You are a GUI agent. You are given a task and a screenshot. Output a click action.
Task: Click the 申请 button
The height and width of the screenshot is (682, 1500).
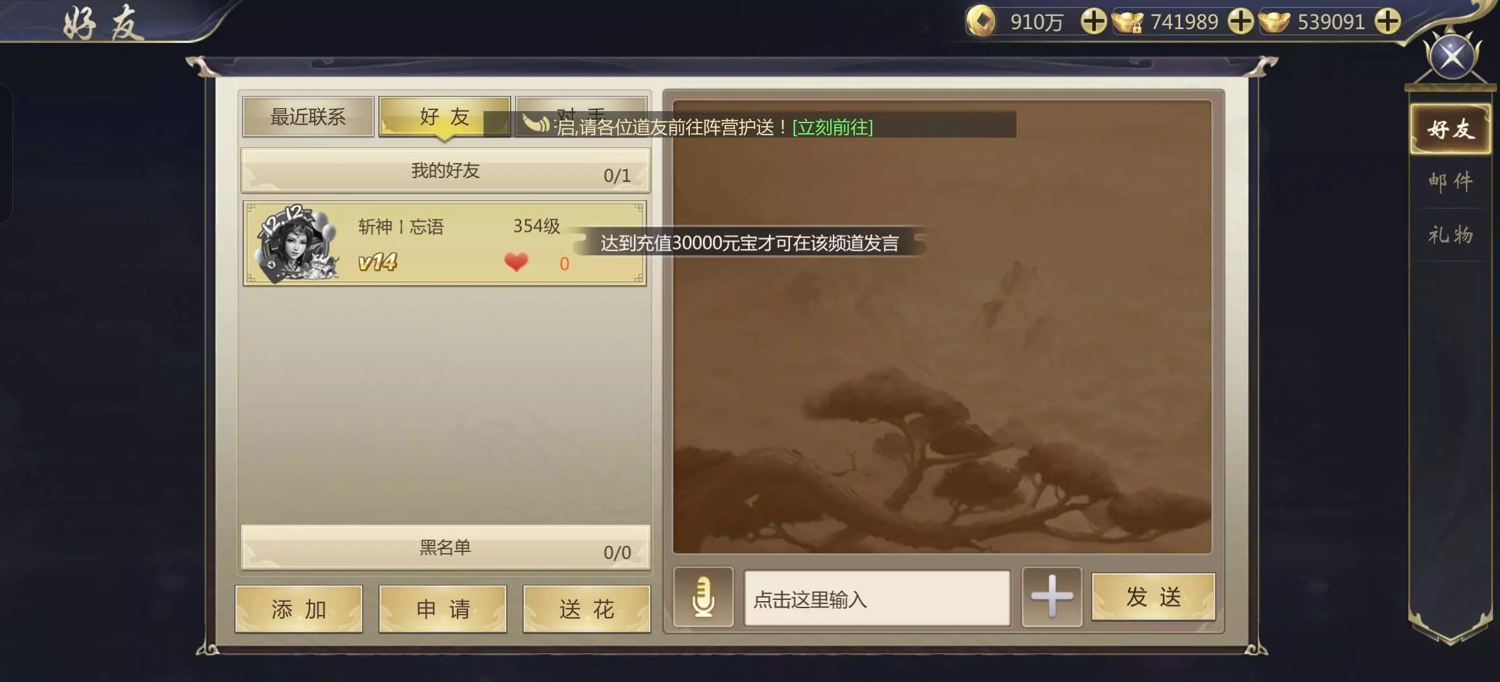coord(443,609)
